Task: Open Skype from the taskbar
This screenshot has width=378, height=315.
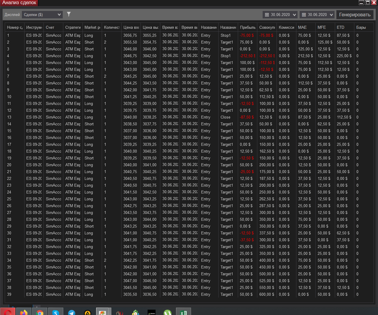Action: [56, 312]
